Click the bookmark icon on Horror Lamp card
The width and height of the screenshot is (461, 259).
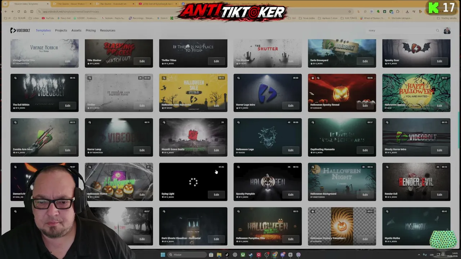click(89, 122)
